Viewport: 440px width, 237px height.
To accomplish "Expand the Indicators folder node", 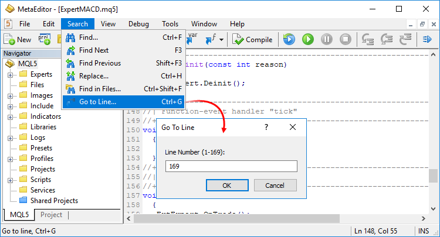I will [x=10, y=117].
